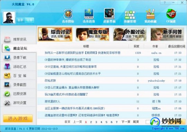
Task: Open thread 全区全服第一狙神高手
Action: [x=75, y=108]
